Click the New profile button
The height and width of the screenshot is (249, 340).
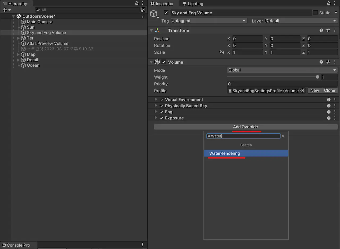(315, 91)
